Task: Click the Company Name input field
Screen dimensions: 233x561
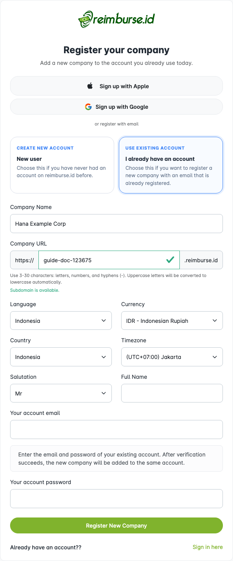Action: tap(116, 223)
